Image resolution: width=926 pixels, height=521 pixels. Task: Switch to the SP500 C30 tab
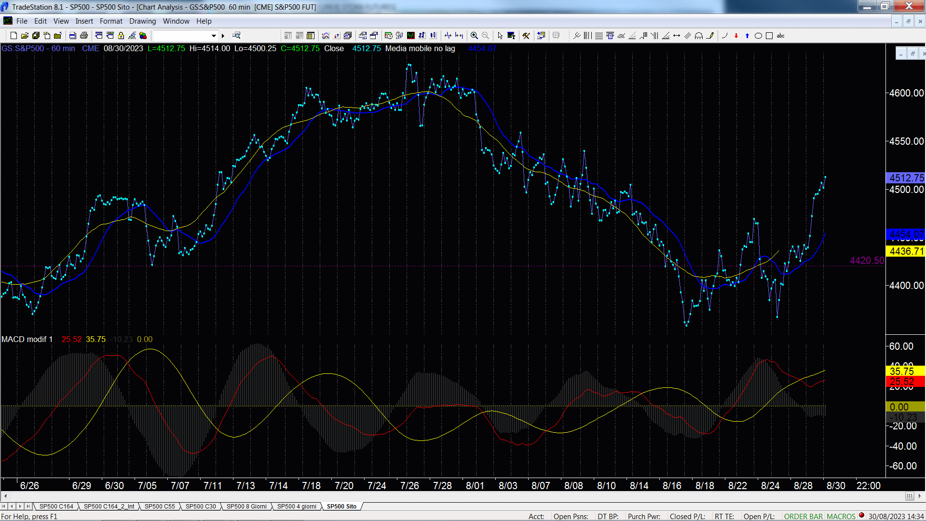click(201, 506)
